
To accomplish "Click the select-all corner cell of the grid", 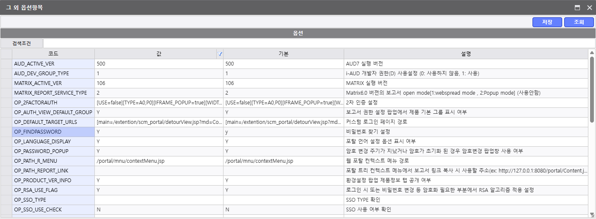I will (6, 54).
